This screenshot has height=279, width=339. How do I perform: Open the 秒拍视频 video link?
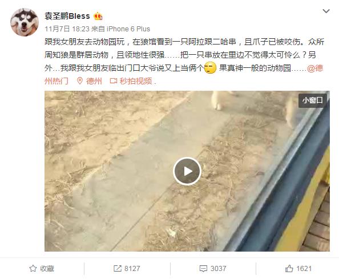136,81
